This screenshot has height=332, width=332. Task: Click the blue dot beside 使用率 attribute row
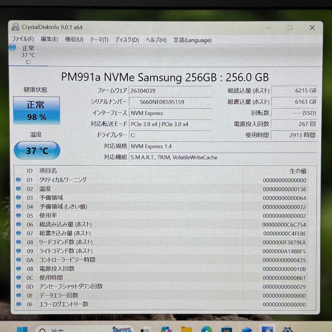click(19, 215)
